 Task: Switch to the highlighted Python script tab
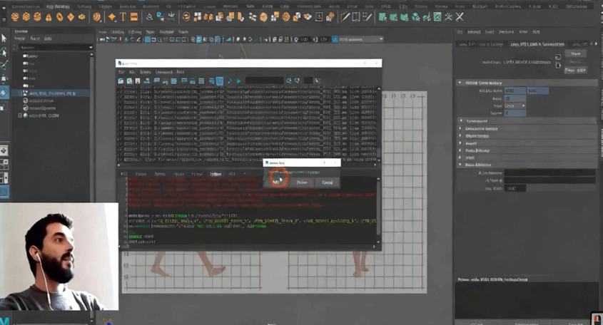(215, 174)
